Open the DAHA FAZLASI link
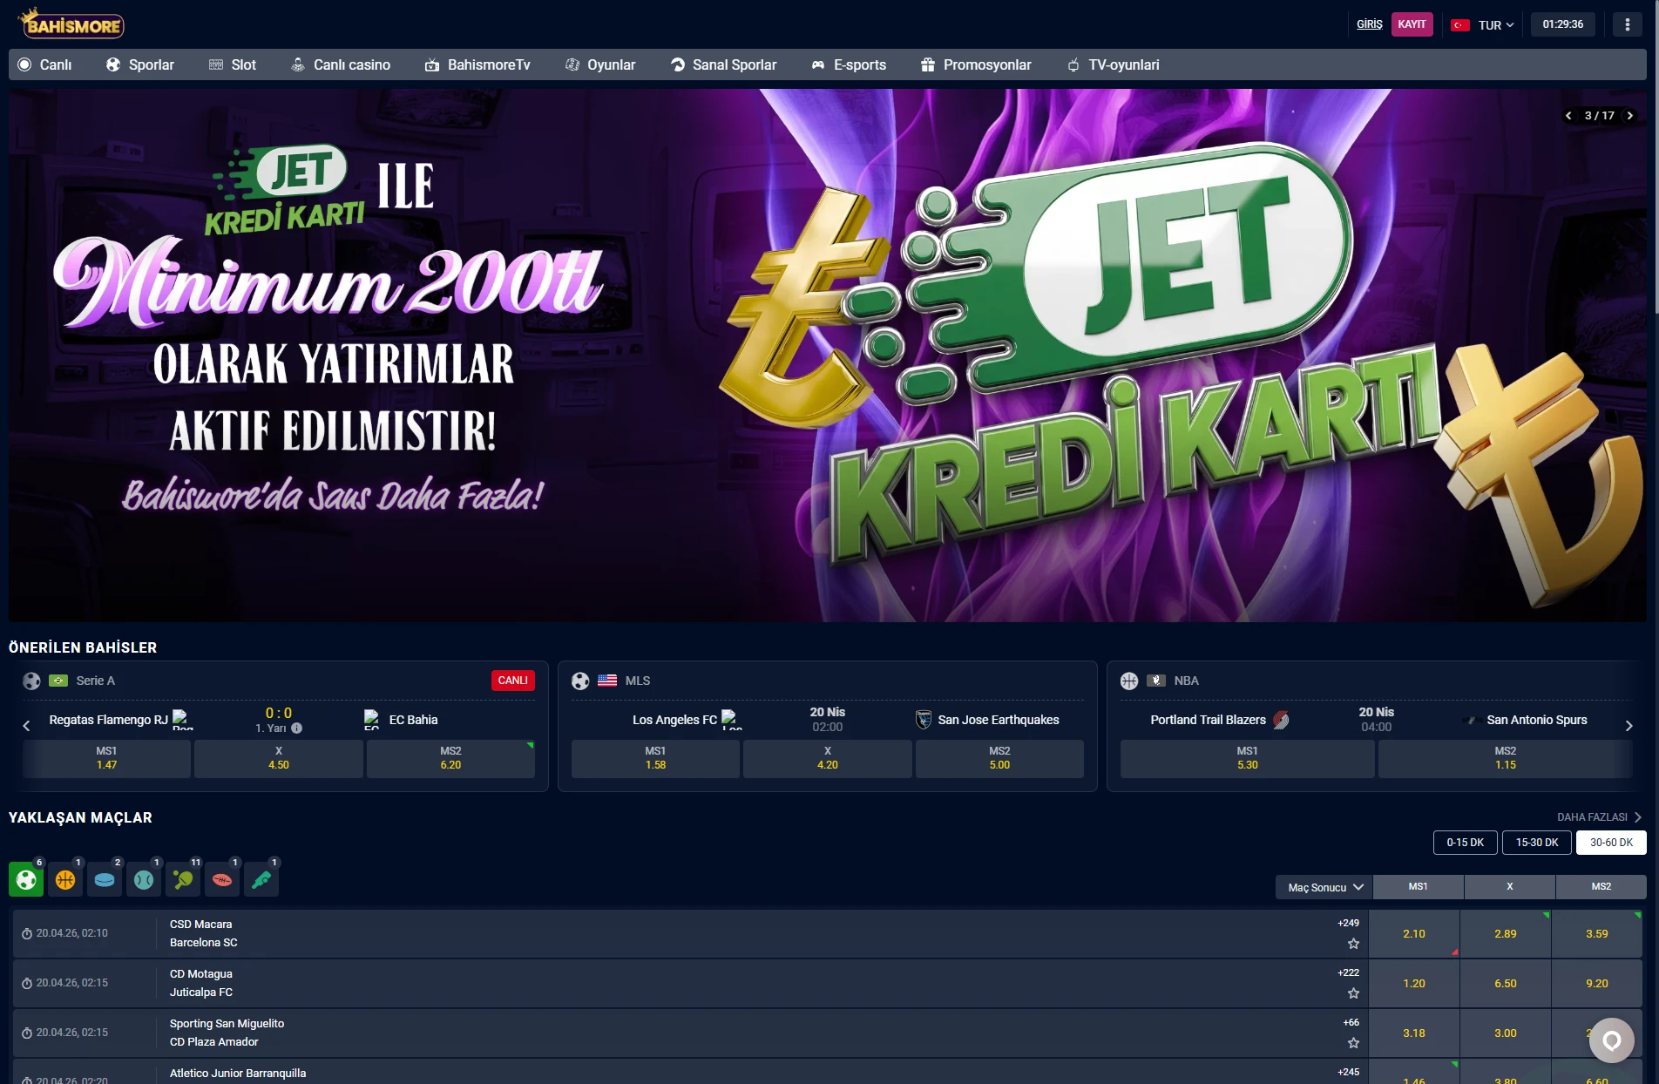The image size is (1659, 1084). tap(1599, 817)
